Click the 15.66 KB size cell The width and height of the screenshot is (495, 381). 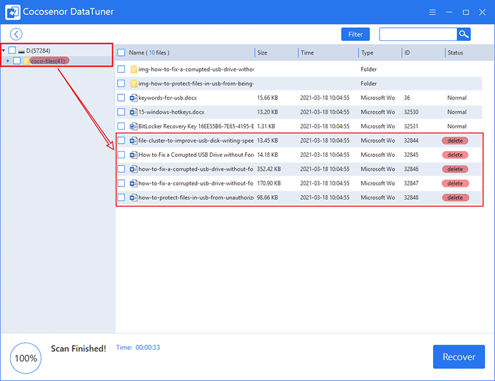pyautogui.click(x=267, y=98)
